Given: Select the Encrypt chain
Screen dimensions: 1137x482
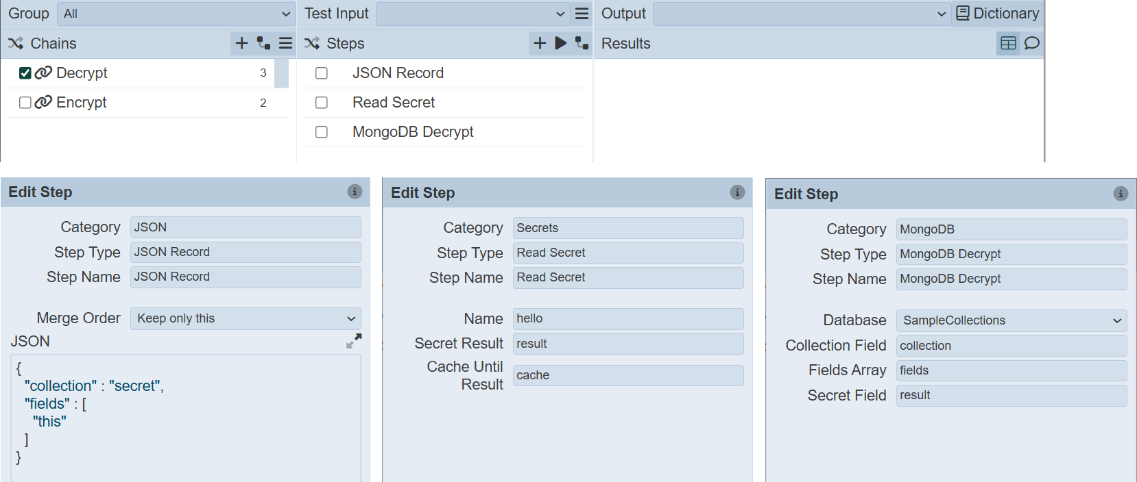Looking at the screenshot, I should coord(82,103).
